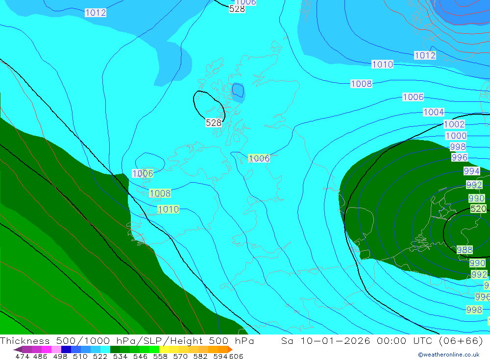Viewport: 490px width, 359px height.
Task: Click the 1004 isobar label
Action: pyautogui.click(x=434, y=112)
